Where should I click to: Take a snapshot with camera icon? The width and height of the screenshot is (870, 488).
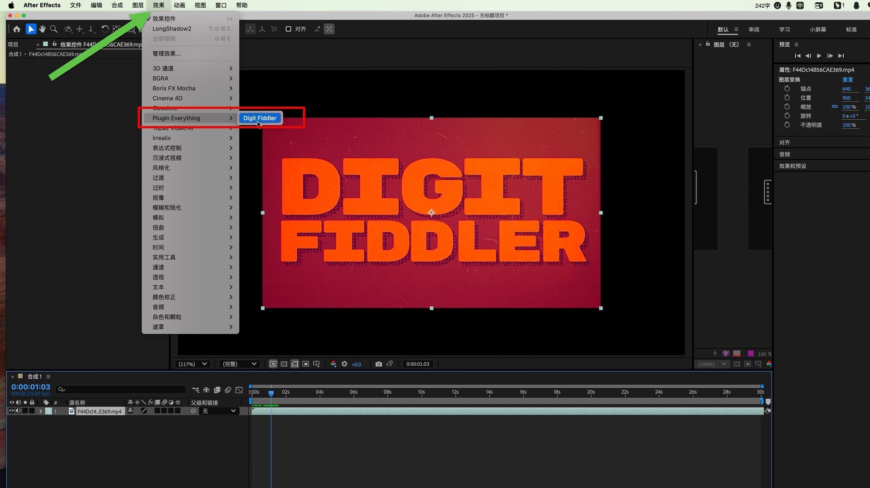378,364
